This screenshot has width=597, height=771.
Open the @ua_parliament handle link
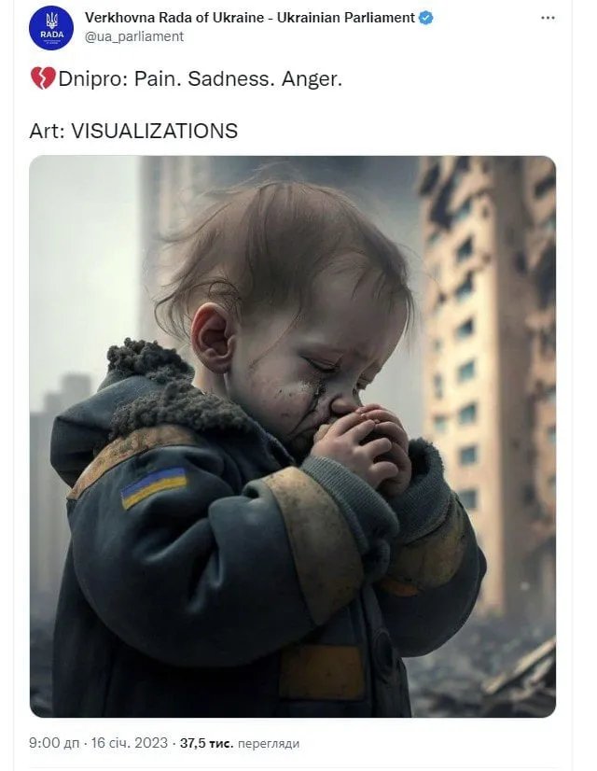[x=134, y=37]
